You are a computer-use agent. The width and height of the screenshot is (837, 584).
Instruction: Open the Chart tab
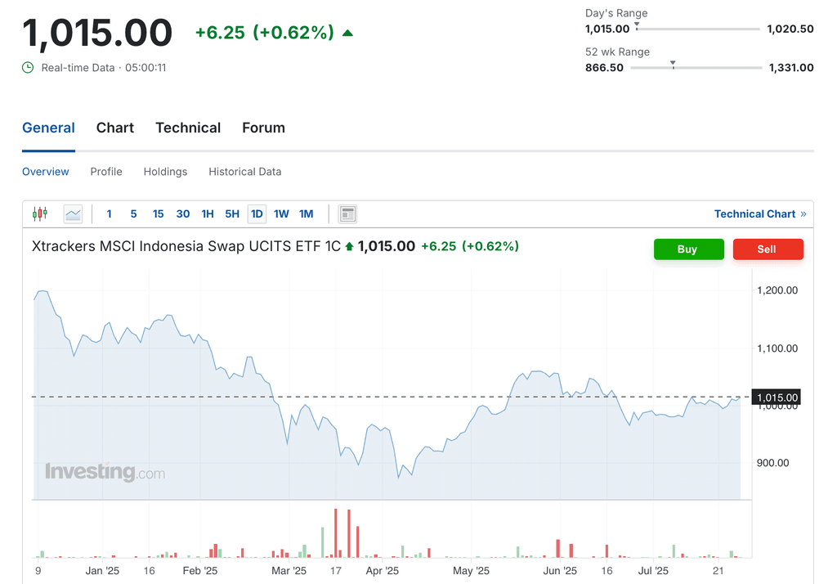(114, 128)
